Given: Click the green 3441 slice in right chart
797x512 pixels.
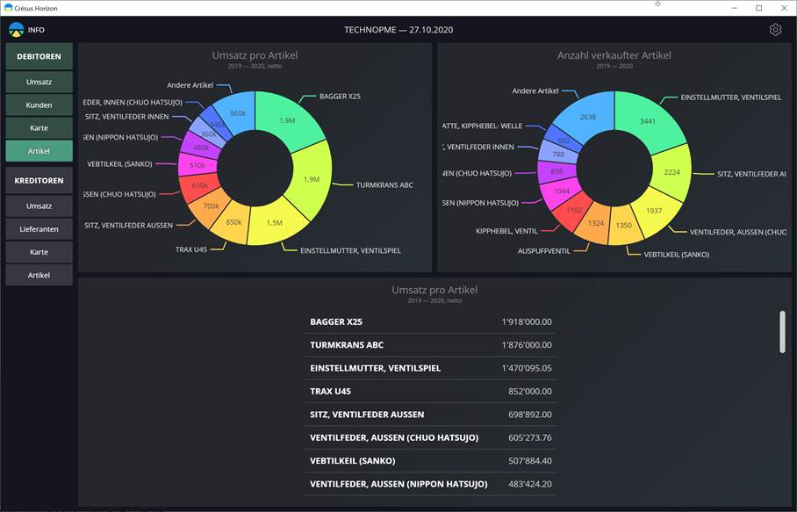Looking at the screenshot, I should 647,121.
